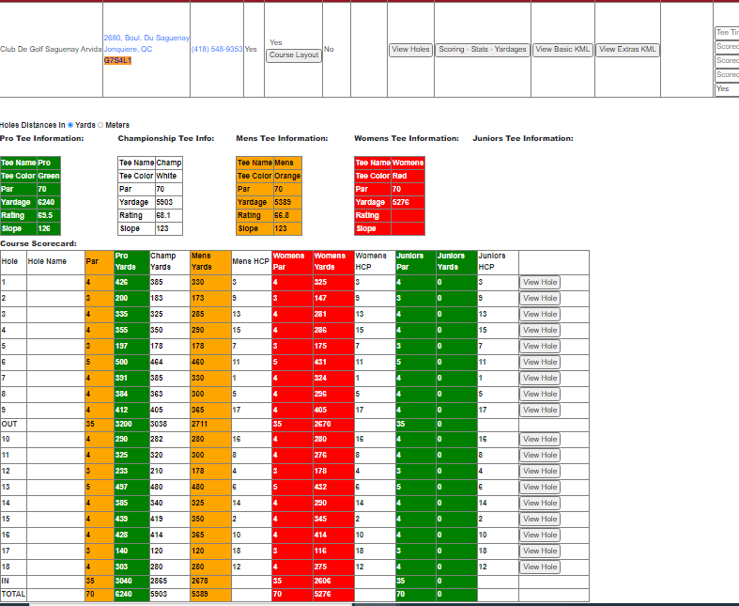Click View Hole for hole 7
Viewport: 739px width, 606px height.
540,379
